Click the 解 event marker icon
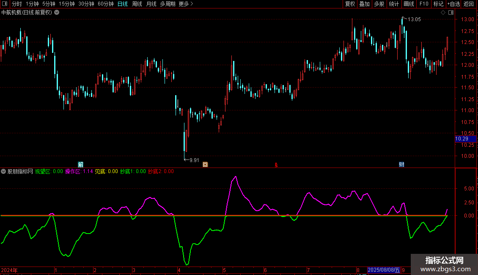The image size is (478, 275). [x=81, y=165]
